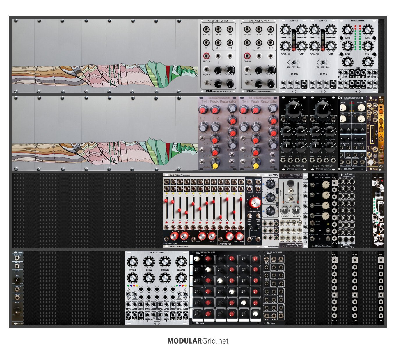Select the Instruo tágh module

point(372,134)
